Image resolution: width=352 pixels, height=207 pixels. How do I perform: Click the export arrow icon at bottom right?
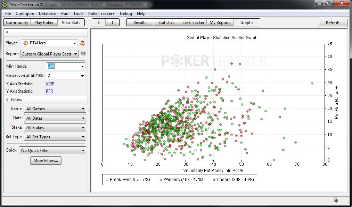coord(335,200)
